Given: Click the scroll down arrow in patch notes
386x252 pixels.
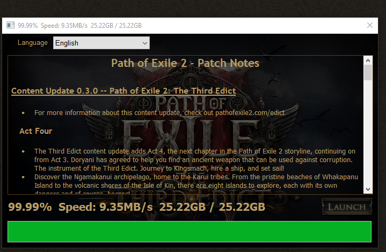Looking at the screenshot, I should (x=368, y=189).
